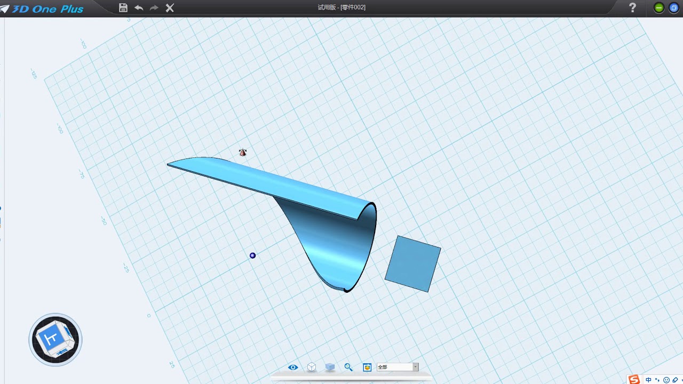Image resolution: width=683 pixels, height=384 pixels.
Task: Switch to shaded solid cube display mode
Action: tap(330, 367)
